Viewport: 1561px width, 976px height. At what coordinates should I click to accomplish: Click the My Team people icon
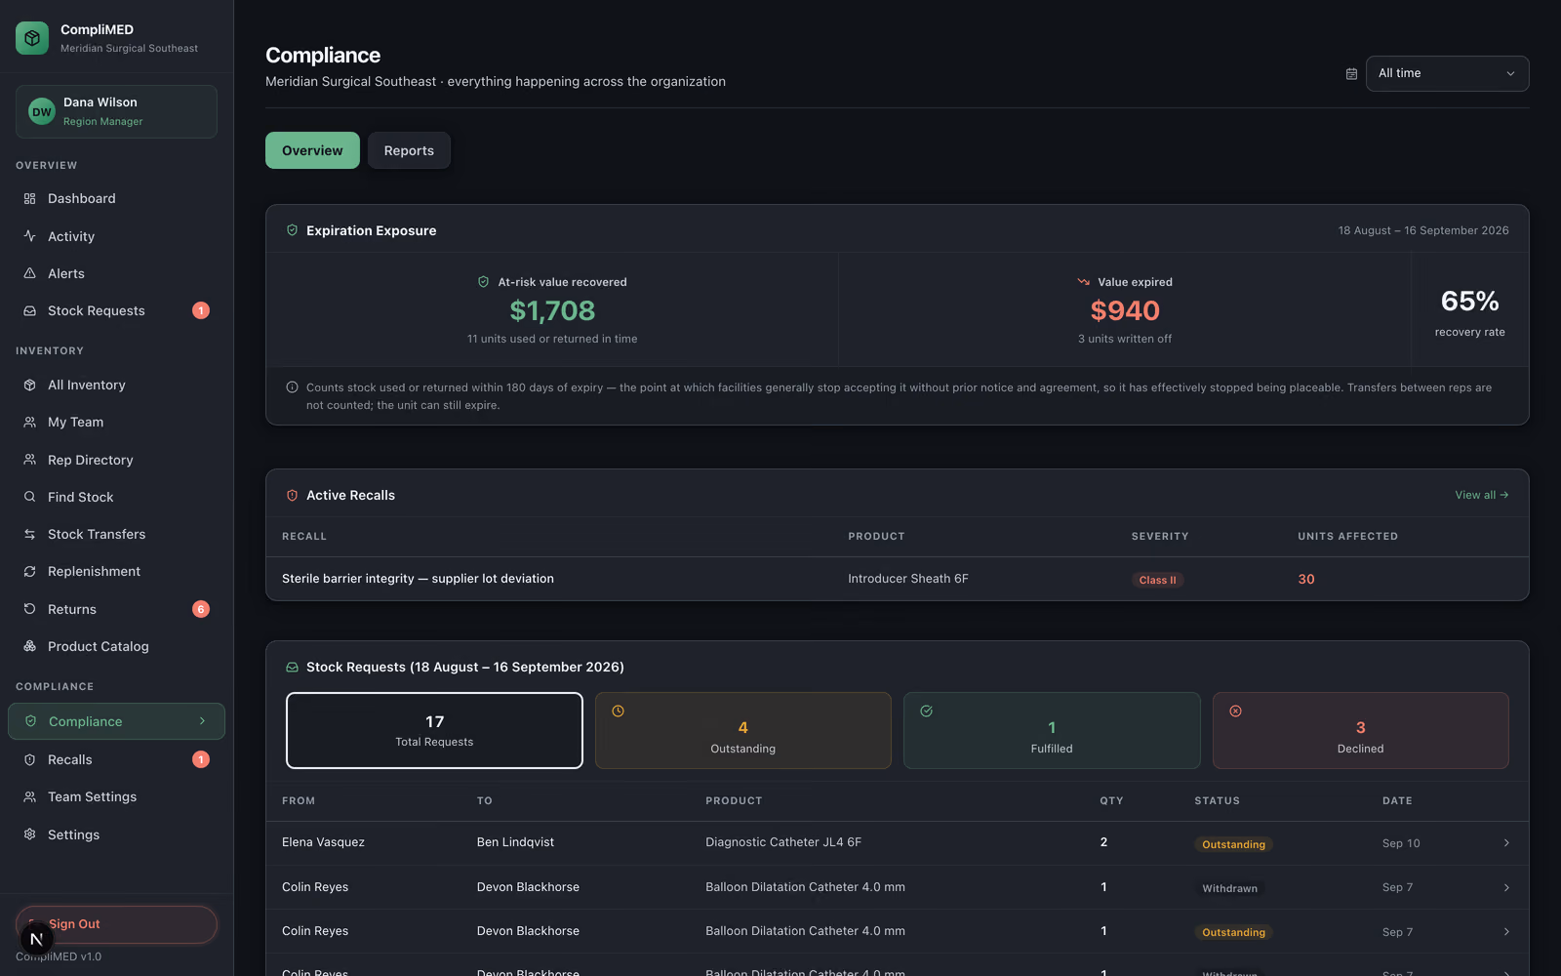(29, 422)
